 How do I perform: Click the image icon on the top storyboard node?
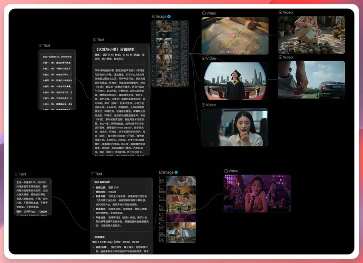[x=153, y=16]
